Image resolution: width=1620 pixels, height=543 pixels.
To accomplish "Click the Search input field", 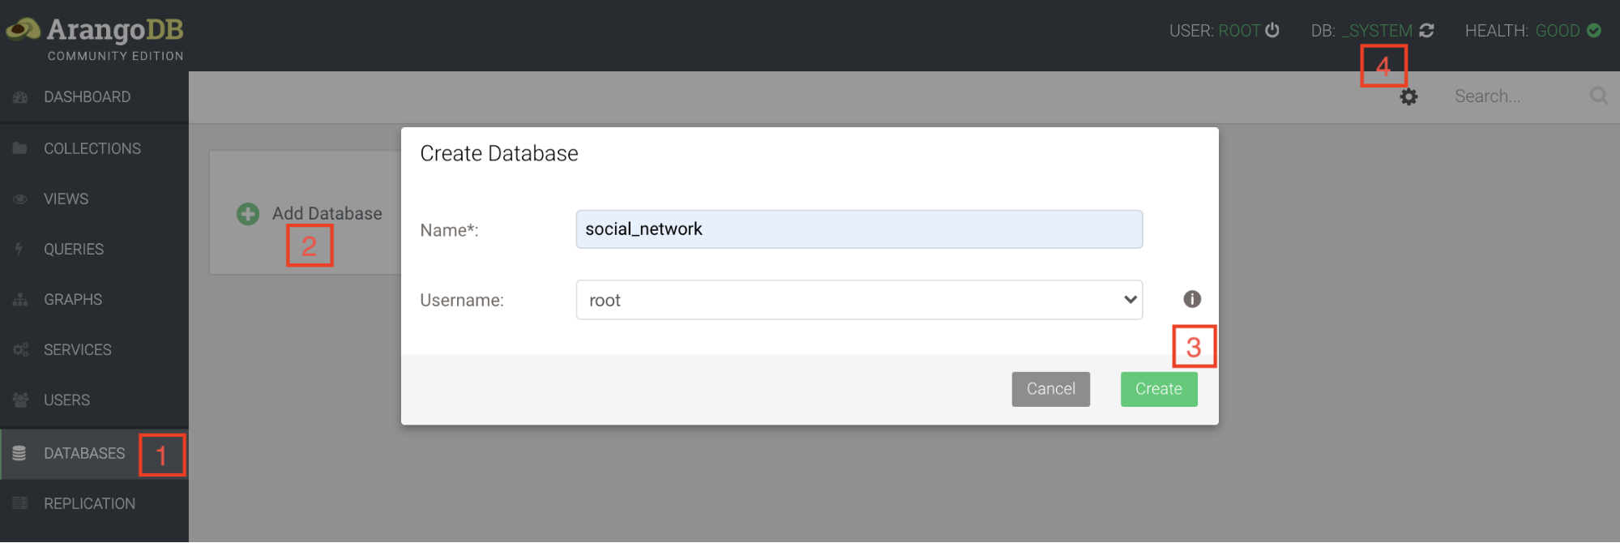I will point(1517,96).
